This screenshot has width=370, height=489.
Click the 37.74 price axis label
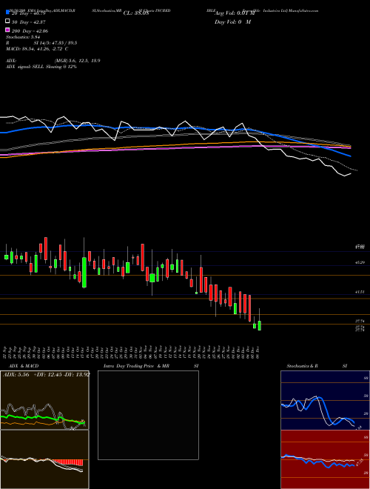360,321
